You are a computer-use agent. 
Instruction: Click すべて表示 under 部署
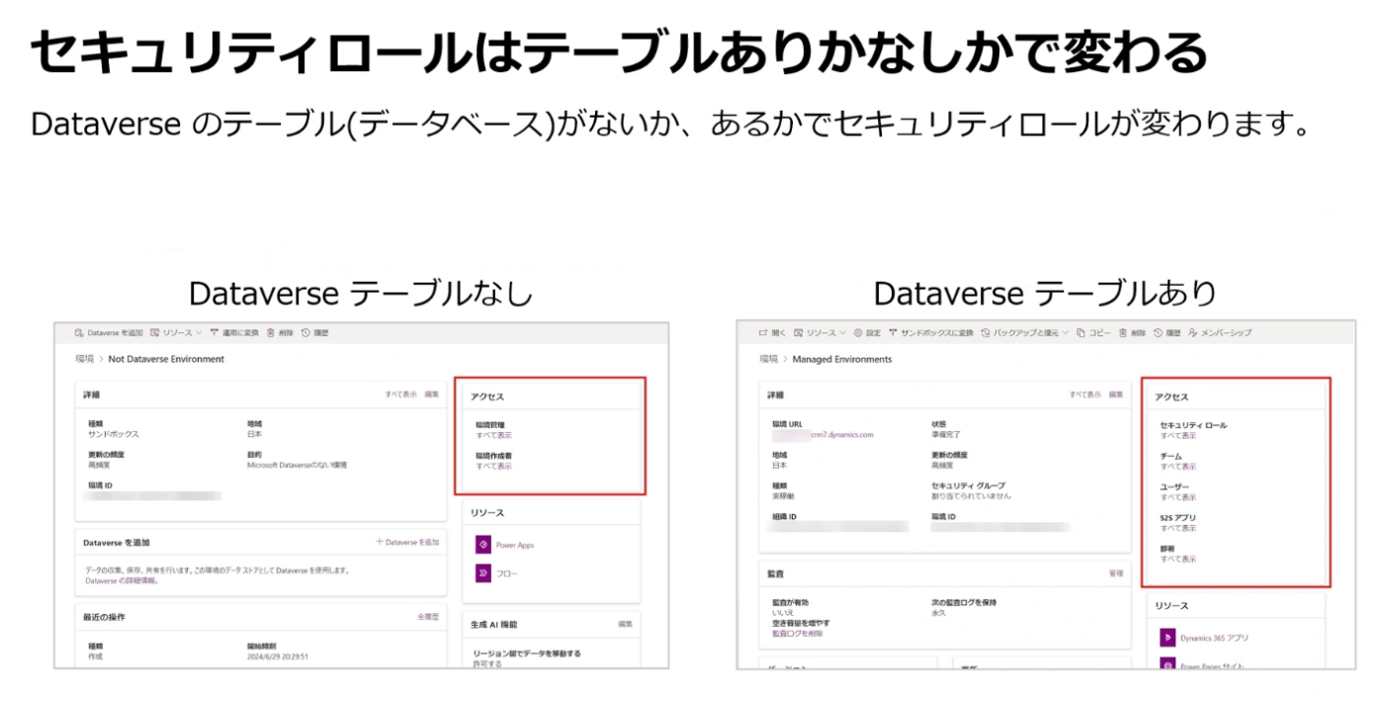click(1178, 559)
